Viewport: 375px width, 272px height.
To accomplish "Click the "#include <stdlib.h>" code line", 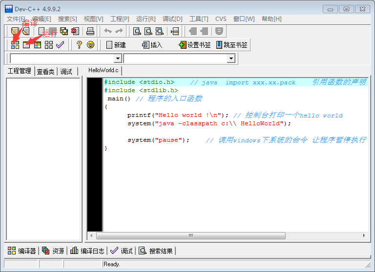I will click(141, 90).
